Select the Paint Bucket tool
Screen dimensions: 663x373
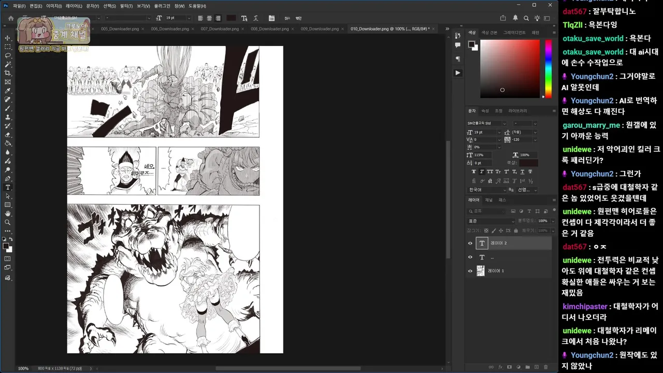click(x=8, y=144)
